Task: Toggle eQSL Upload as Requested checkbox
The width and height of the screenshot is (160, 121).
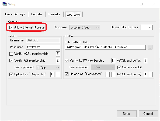Action: coord(11,74)
